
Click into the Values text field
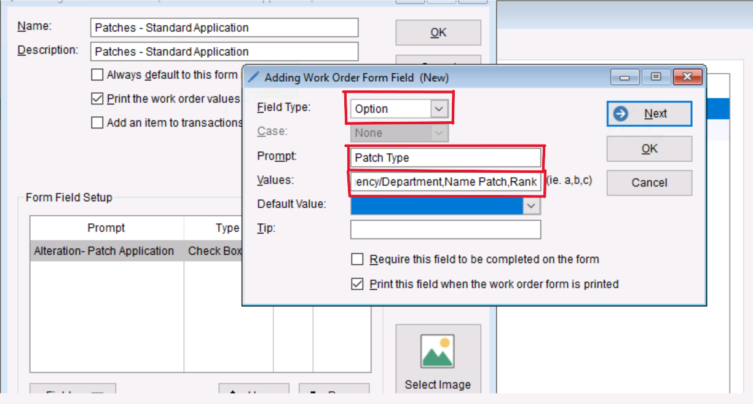click(445, 183)
